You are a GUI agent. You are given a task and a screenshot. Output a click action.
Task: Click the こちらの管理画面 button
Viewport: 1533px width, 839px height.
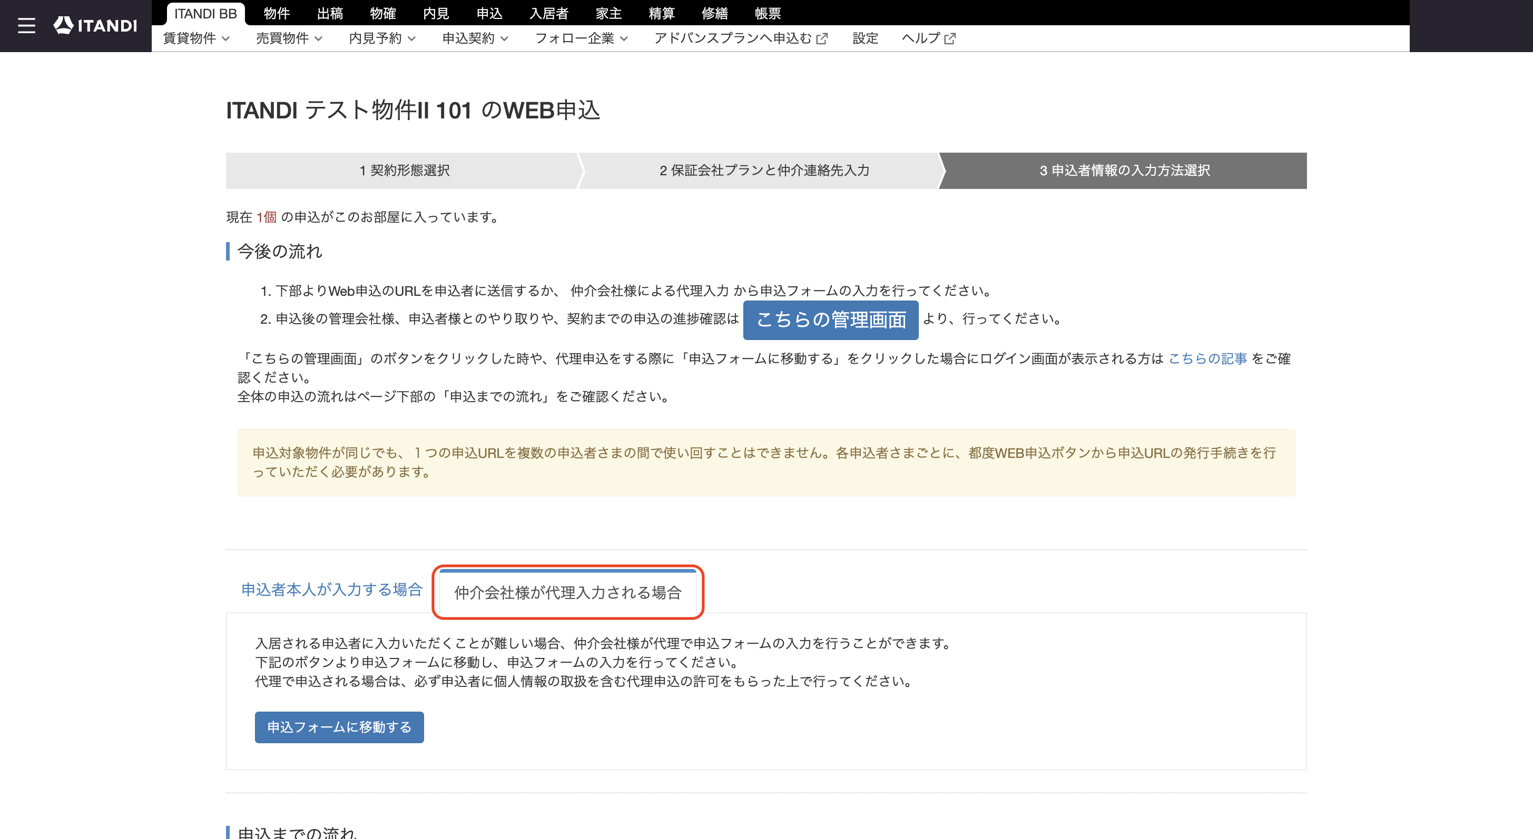pos(831,320)
